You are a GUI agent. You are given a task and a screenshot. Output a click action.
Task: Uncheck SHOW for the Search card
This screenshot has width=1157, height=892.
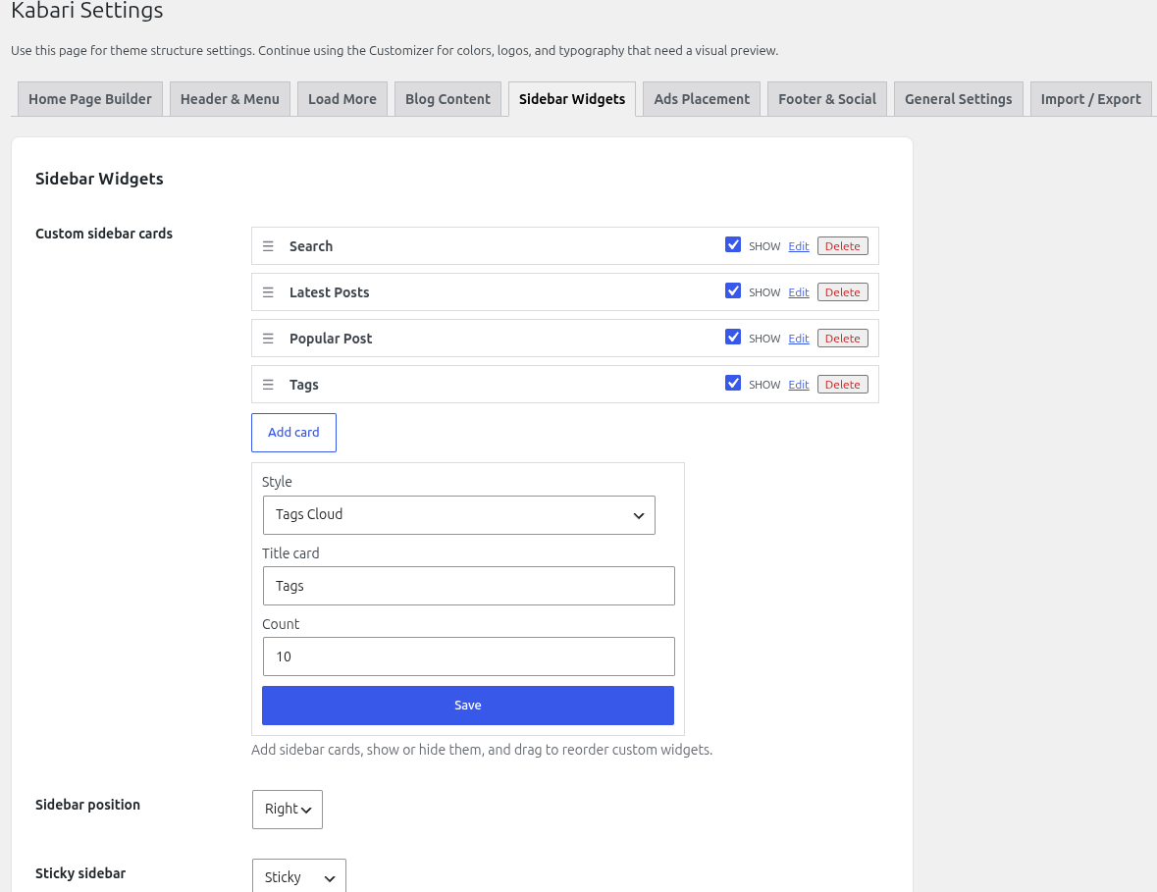733,245
